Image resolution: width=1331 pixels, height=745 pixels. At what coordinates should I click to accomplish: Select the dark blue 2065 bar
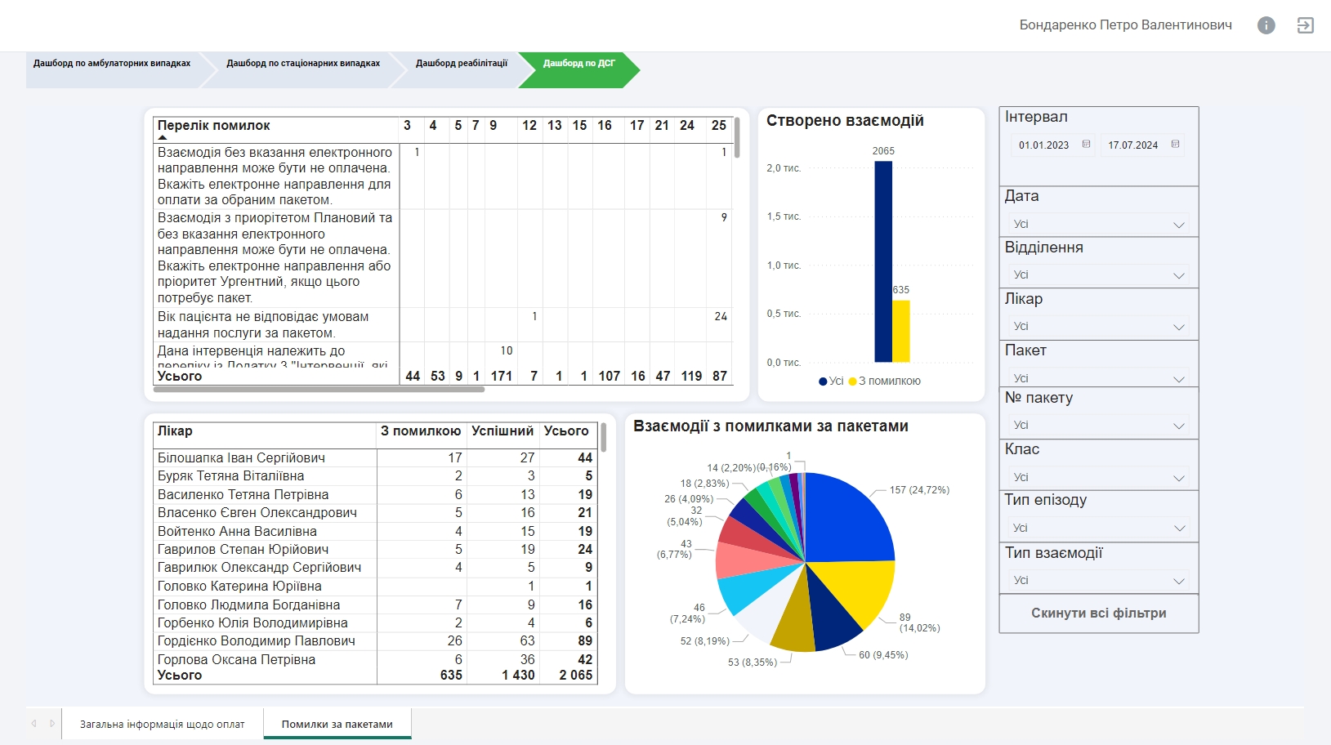pos(883,261)
